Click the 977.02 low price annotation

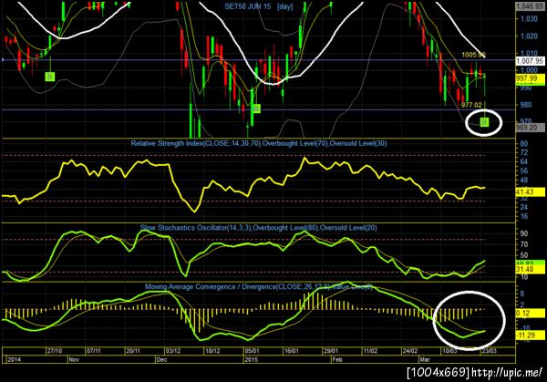pyautogui.click(x=471, y=105)
